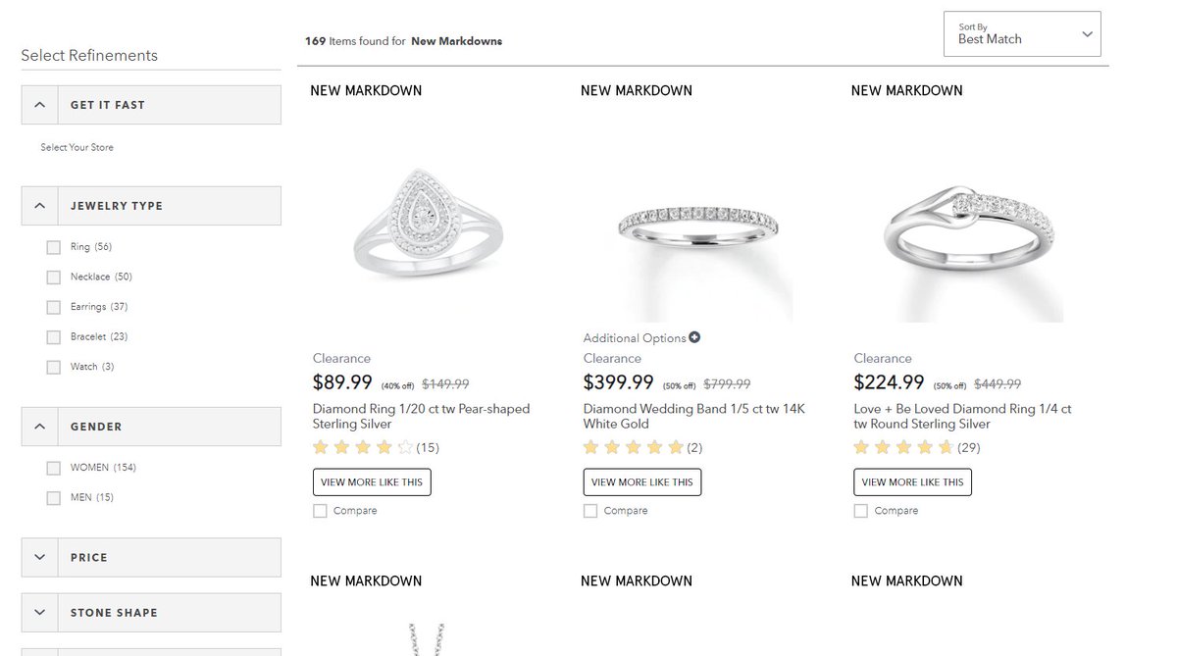Click the Select Your Store link
1177x656 pixels.
coord(77,148)
